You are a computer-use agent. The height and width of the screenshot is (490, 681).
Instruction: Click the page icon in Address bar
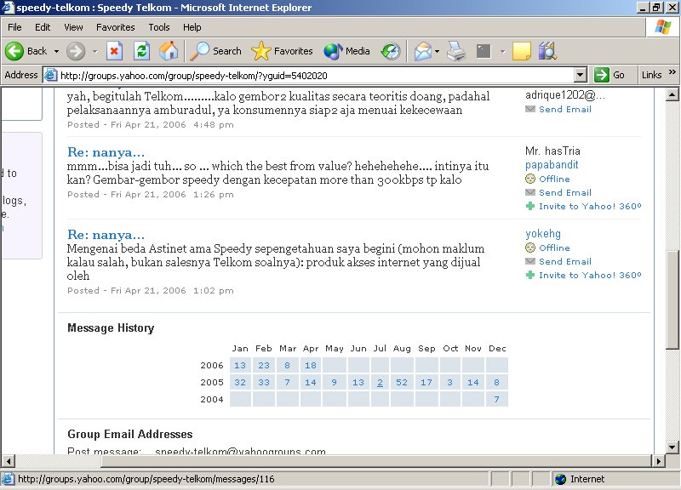tap(51, 75)
